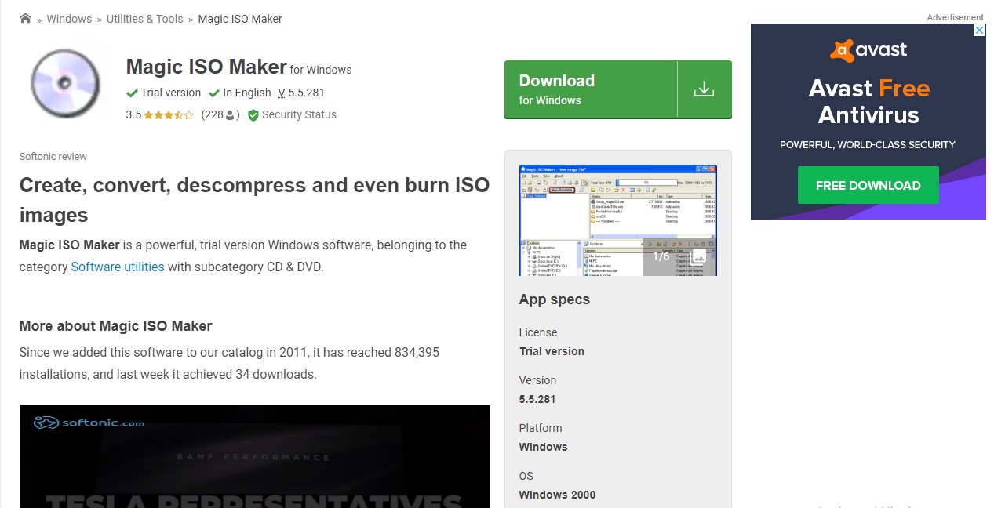
Task: Go to the home icon in the breadcrumb
Action: tap(25, 18)
